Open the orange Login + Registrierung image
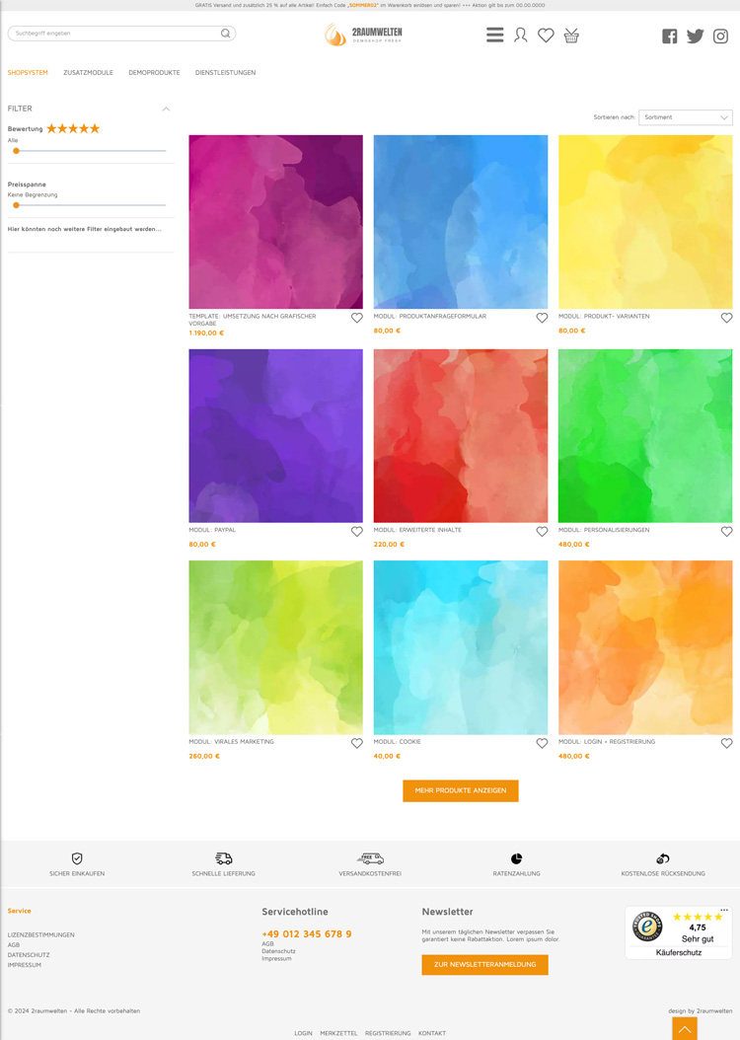Image resolution: width=740 pixels, height=1040 pixels. (x=645, y=647)
